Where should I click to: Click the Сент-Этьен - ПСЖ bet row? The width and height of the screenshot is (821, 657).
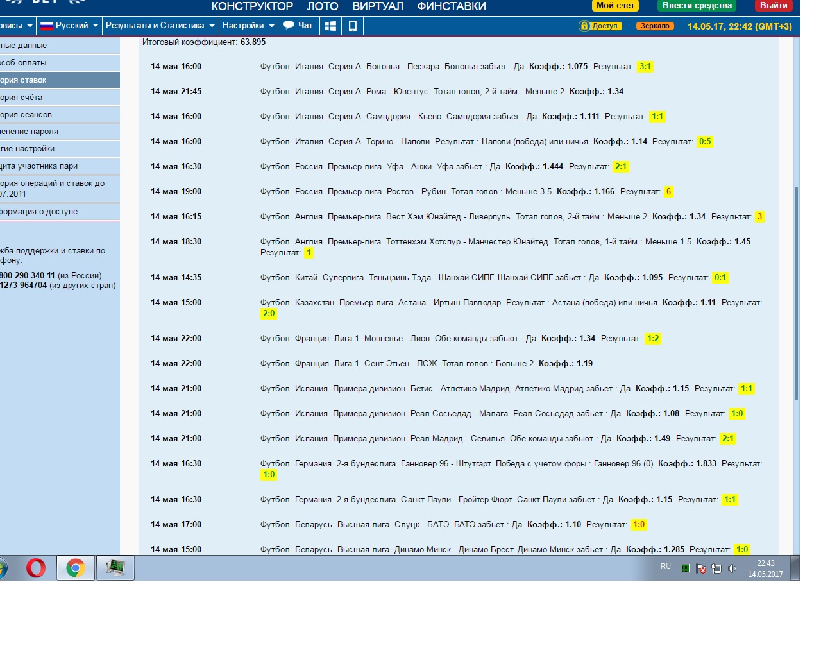coord(457,364)
